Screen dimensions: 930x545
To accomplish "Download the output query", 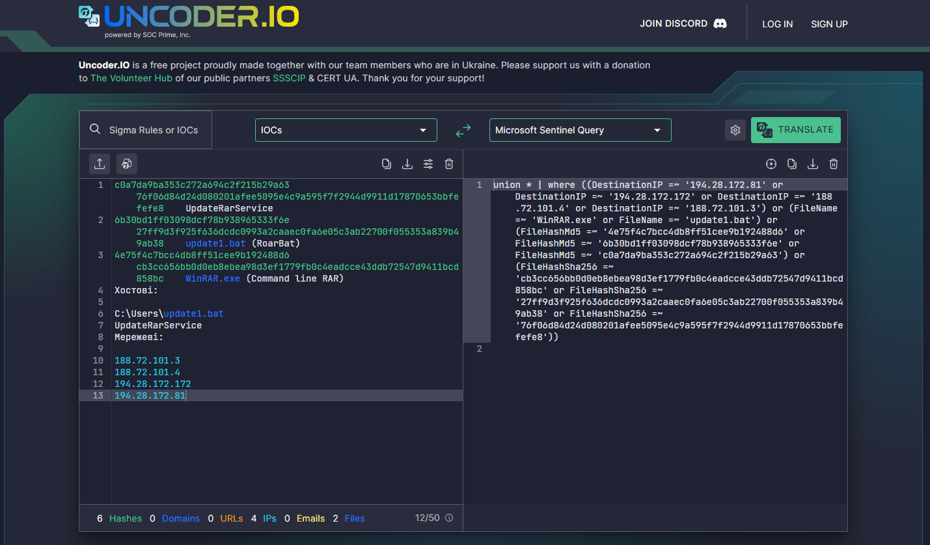I will [813, 164].
